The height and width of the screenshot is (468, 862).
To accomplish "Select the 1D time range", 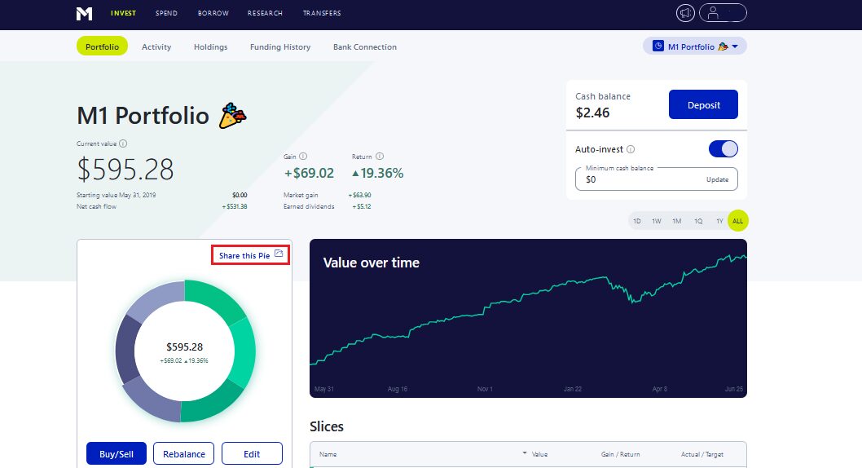I will pyautogui.click(x=636, y=221).
